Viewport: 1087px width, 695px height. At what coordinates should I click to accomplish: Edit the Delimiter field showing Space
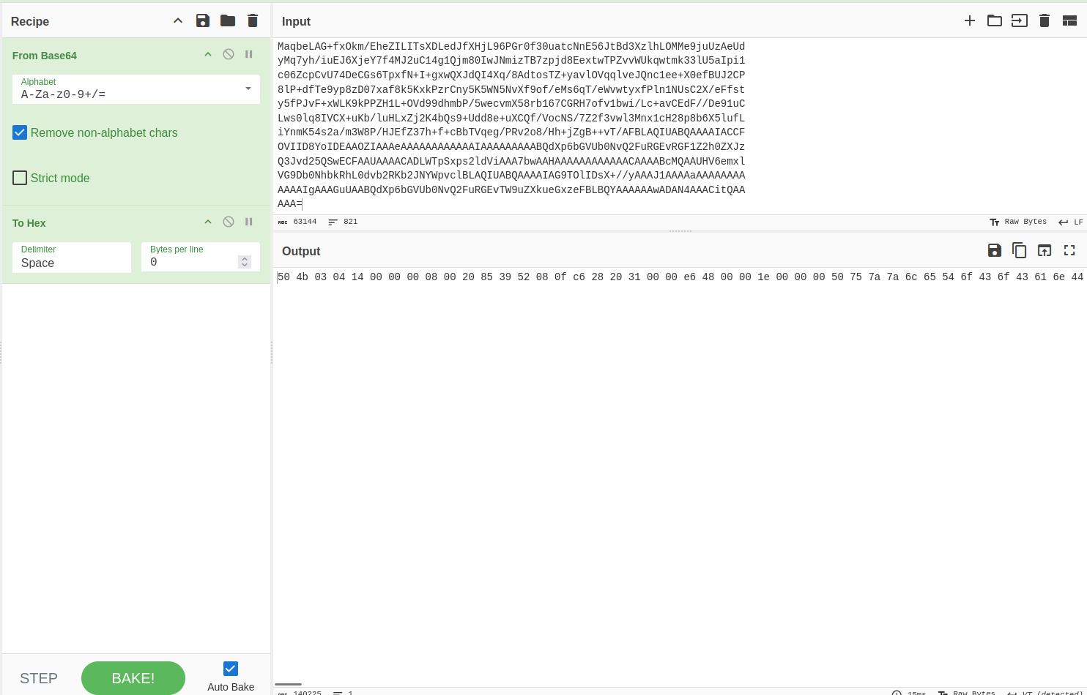pos(71,263)
